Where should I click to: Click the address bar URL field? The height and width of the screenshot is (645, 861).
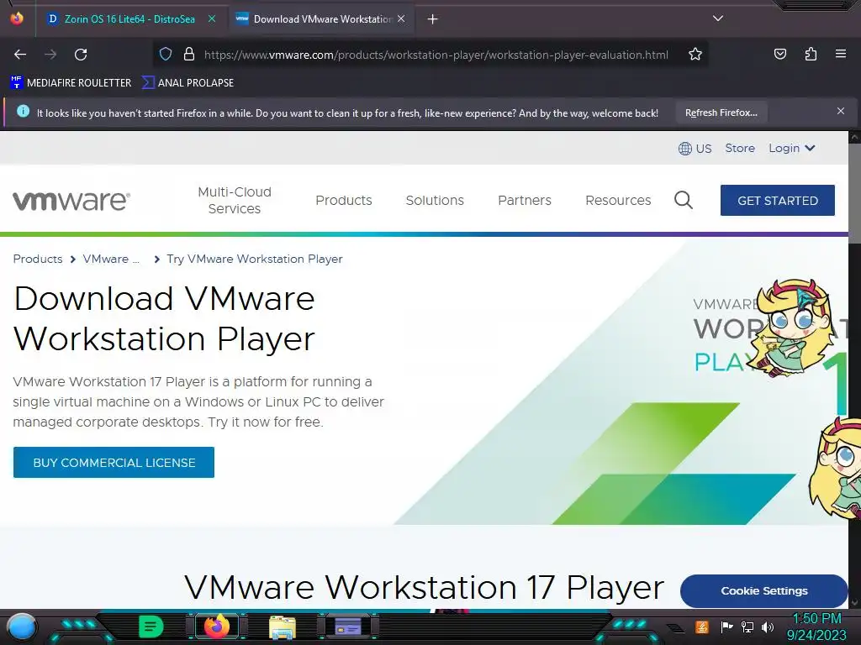(436, 55)
